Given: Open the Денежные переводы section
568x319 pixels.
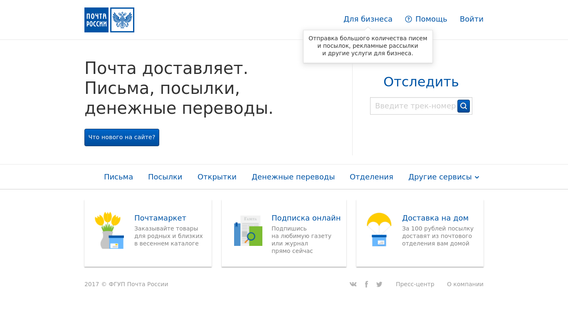Looking at the screenshot, I should (x=293, y=177).
